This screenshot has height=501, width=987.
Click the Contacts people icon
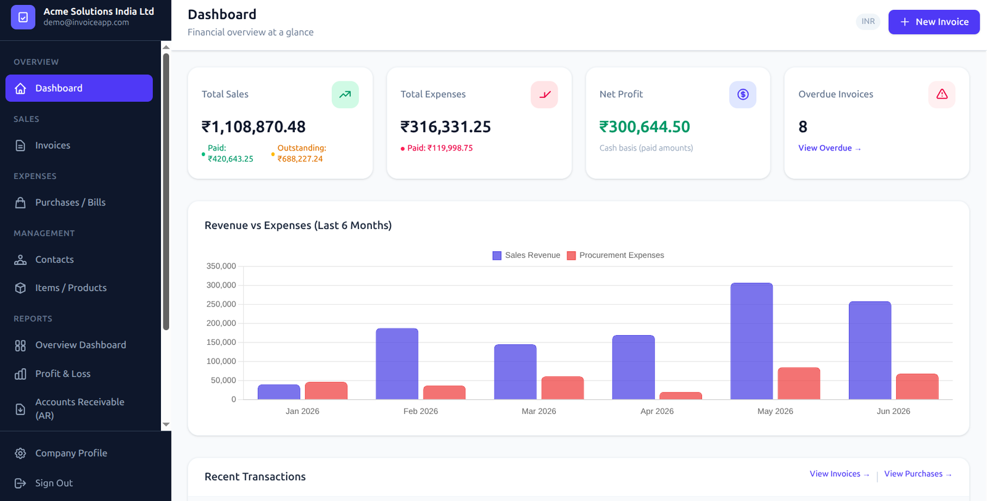click(x=20, y=260)
